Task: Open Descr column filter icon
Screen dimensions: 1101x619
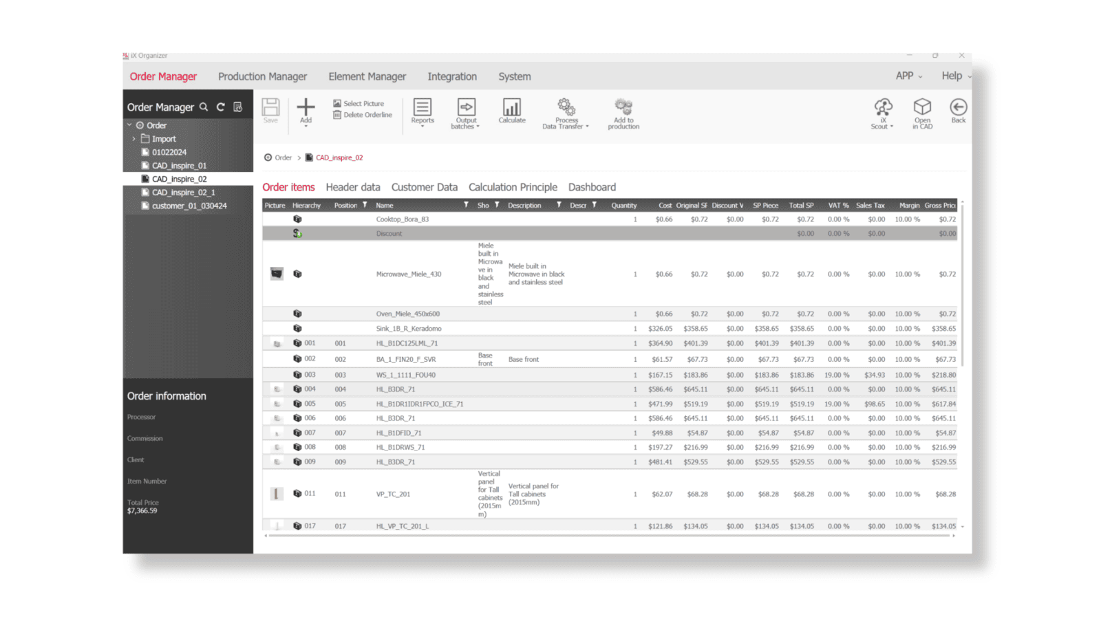Action: (x=594, y=205)
